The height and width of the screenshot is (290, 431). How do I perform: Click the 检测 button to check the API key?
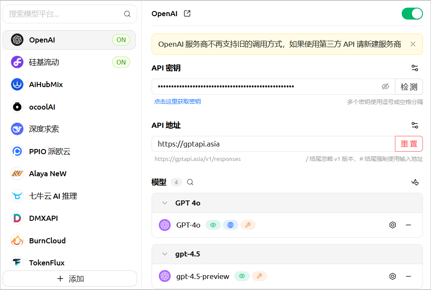[409, 87]
